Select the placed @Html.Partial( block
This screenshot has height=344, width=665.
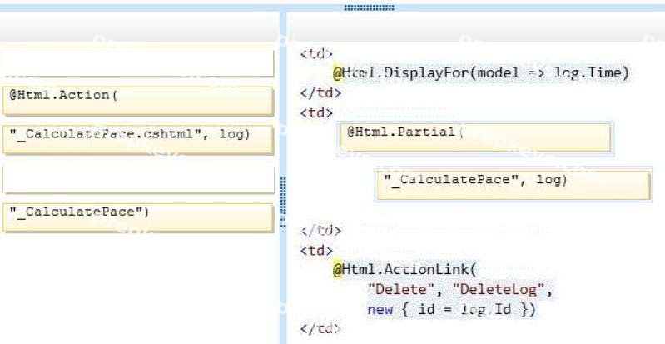[475, 137]
